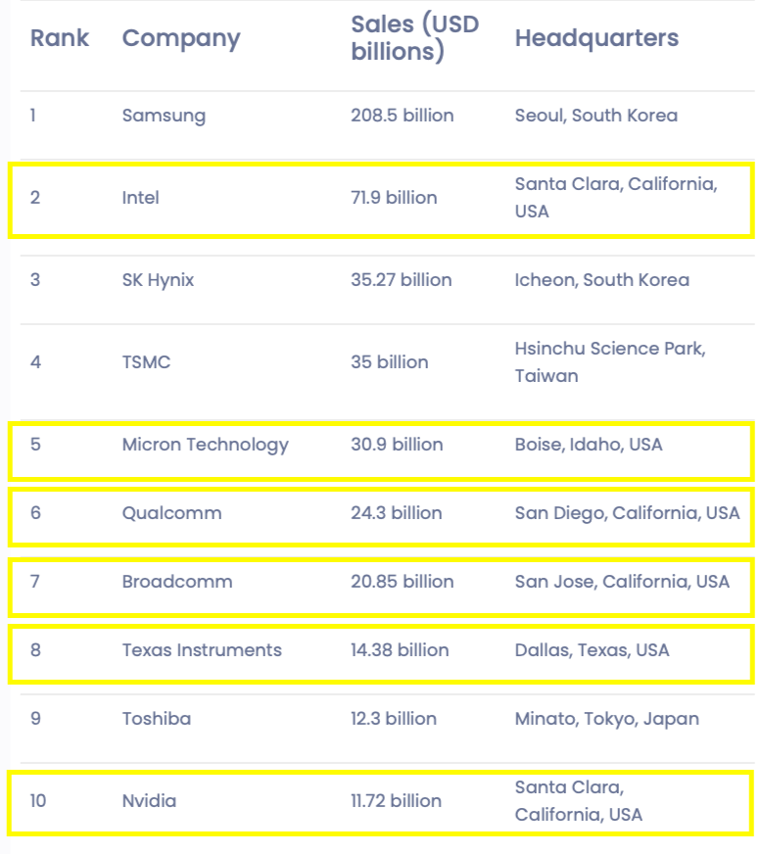Click the 11.72 billion sales value
This screenshot has width=761, height=854.
coord(396,801)
